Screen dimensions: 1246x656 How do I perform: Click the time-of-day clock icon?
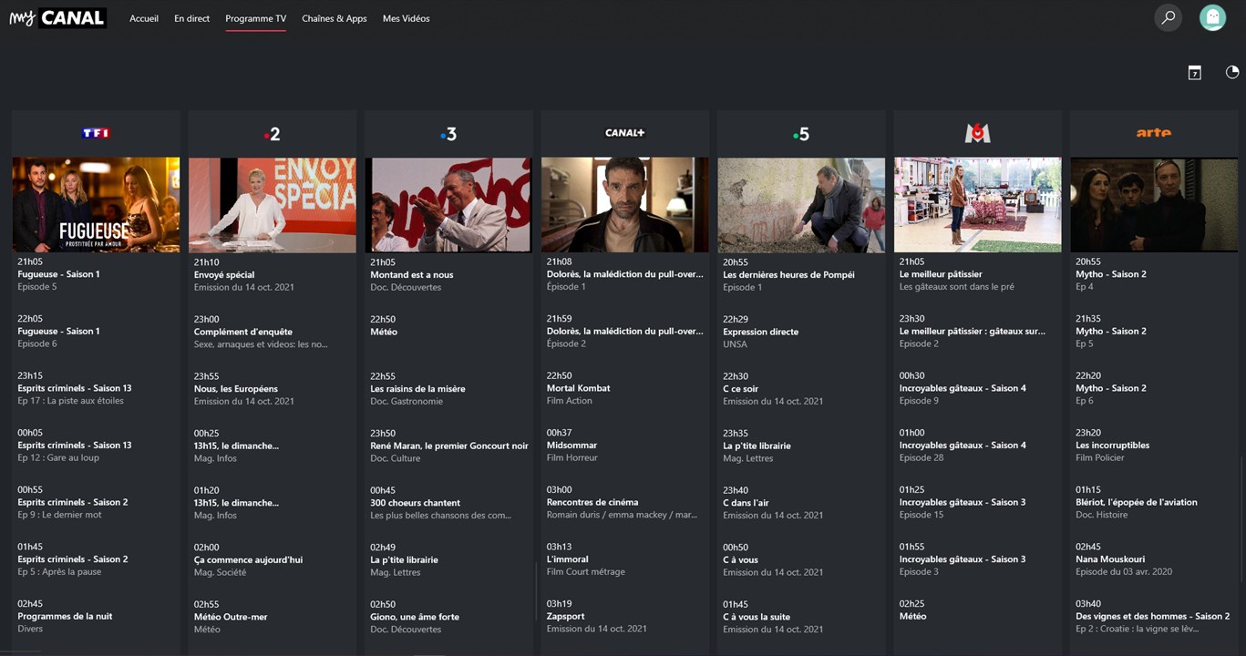click(1232, 72)
